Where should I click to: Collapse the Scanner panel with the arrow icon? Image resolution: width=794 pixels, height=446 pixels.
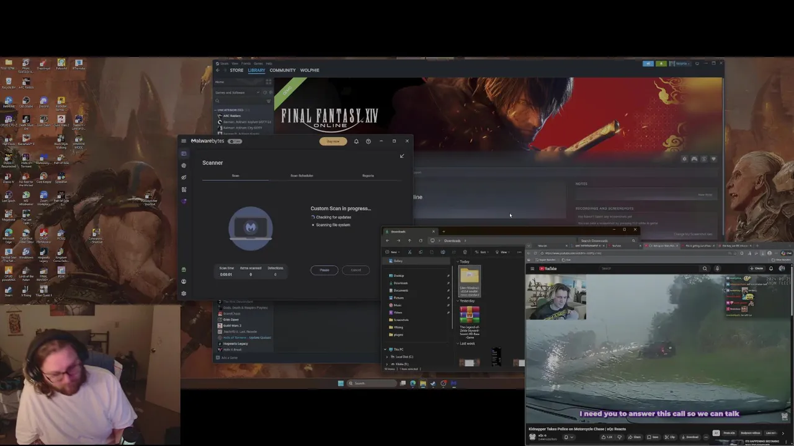click(x=401, y=156)
